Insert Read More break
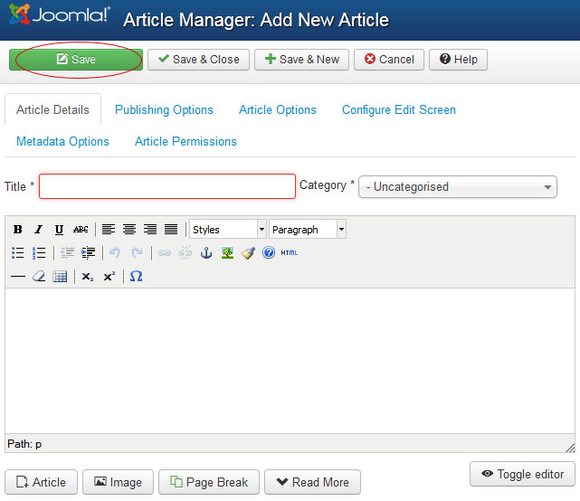 click(312, 482)
